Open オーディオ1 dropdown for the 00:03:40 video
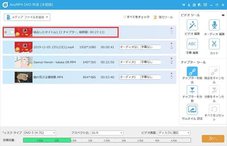The image size is (227, 146). click(129, 77)
